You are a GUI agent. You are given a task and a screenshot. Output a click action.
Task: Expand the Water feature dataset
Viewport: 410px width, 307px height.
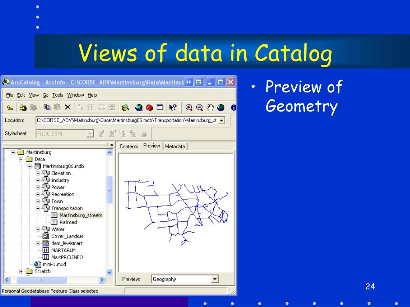[x=38, y=229]
